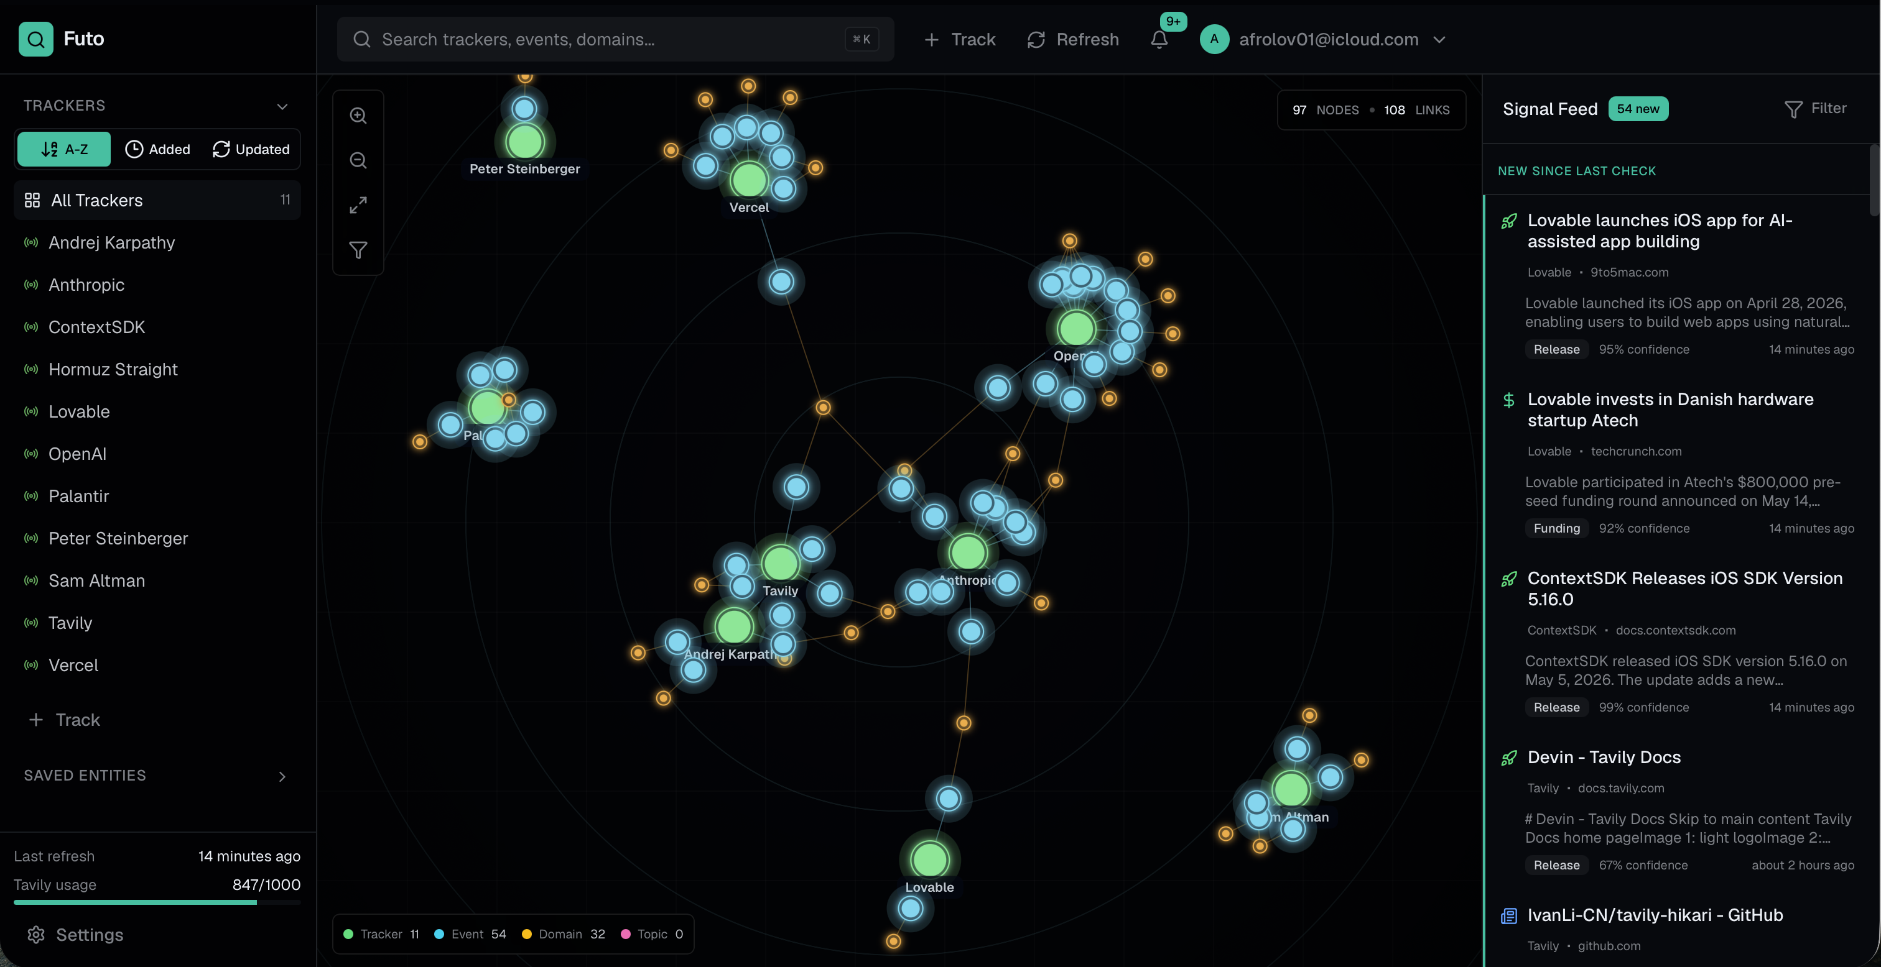Select Palantir tracker node in graph

click(x=487, y=408)
